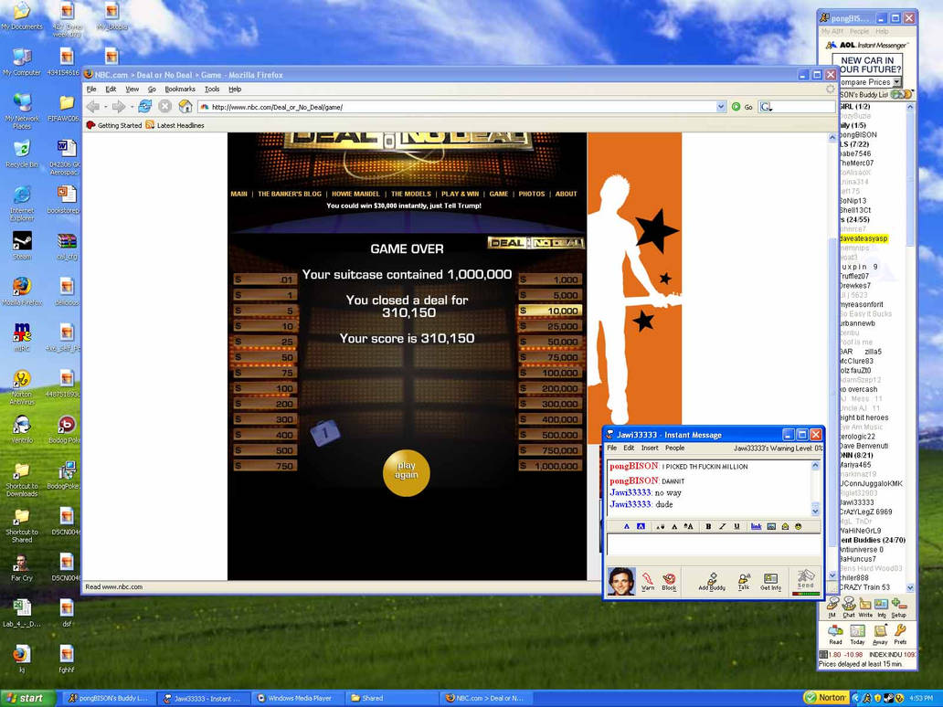Open Firefox address bar history dropdown

pos(721,107)
